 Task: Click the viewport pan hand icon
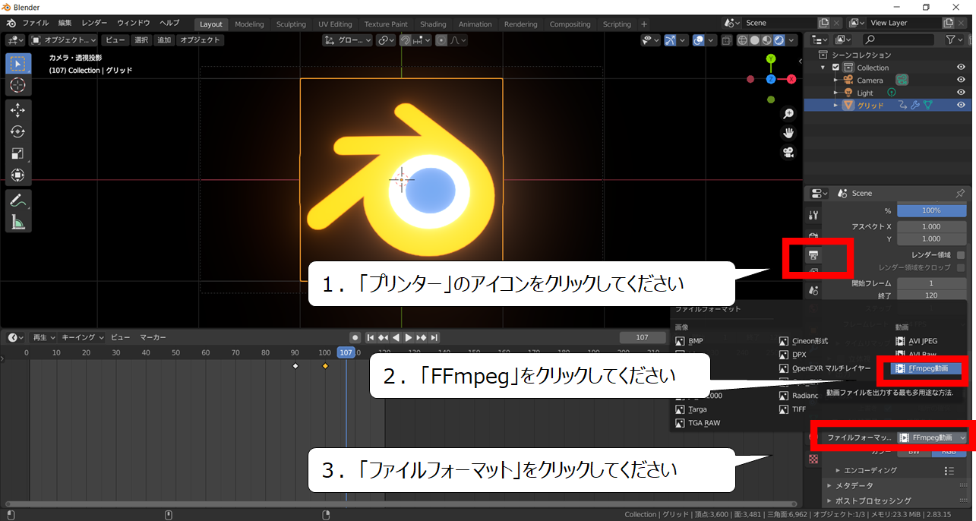click(x=788, y=133)
